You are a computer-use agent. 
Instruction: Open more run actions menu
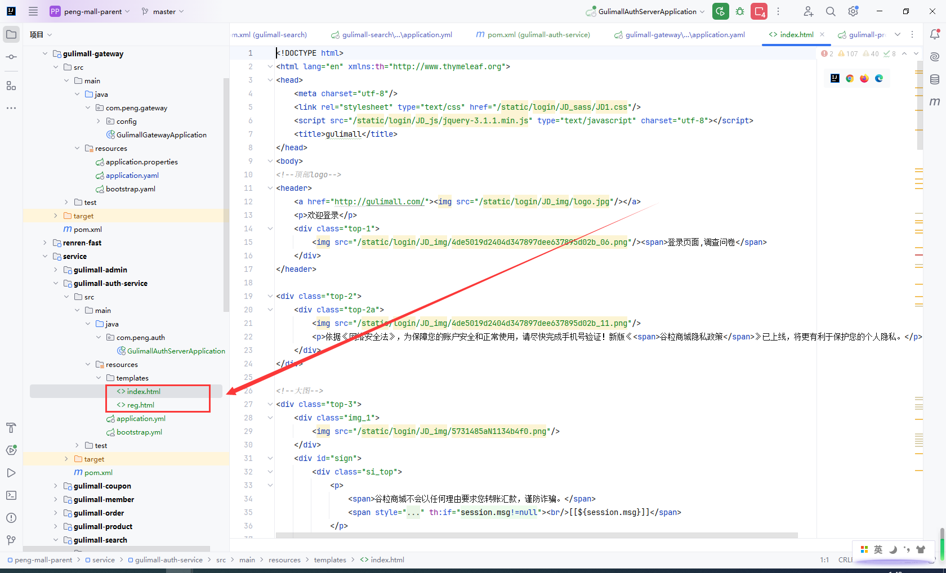pyautogui.click(x=778, y=11)
